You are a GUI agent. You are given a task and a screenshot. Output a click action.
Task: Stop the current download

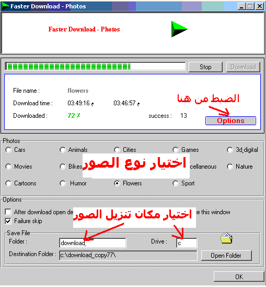coord(205,67)
